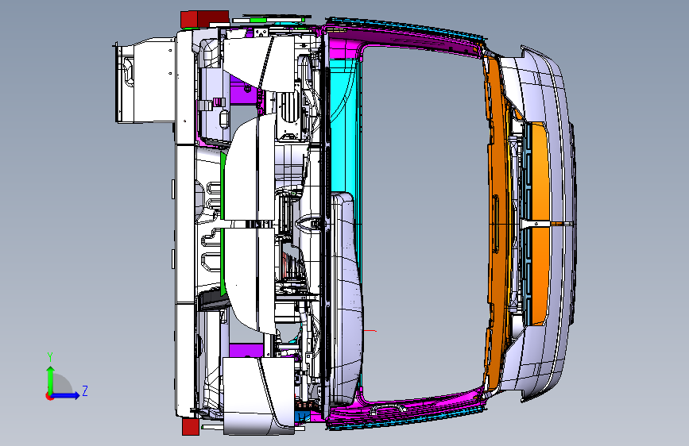Select the red origin ball of the triad
The width and height of the screenshot is (689, 446).
point(48,396)
